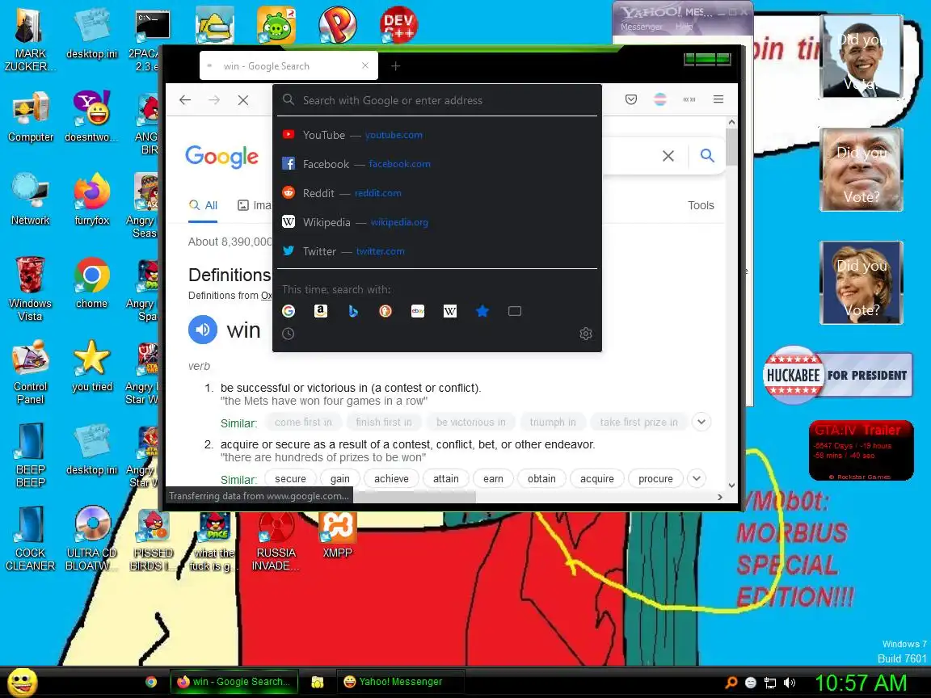Switch to the Images results tab
The width and height of the screenshot is (931, 698).
point(254,205)
